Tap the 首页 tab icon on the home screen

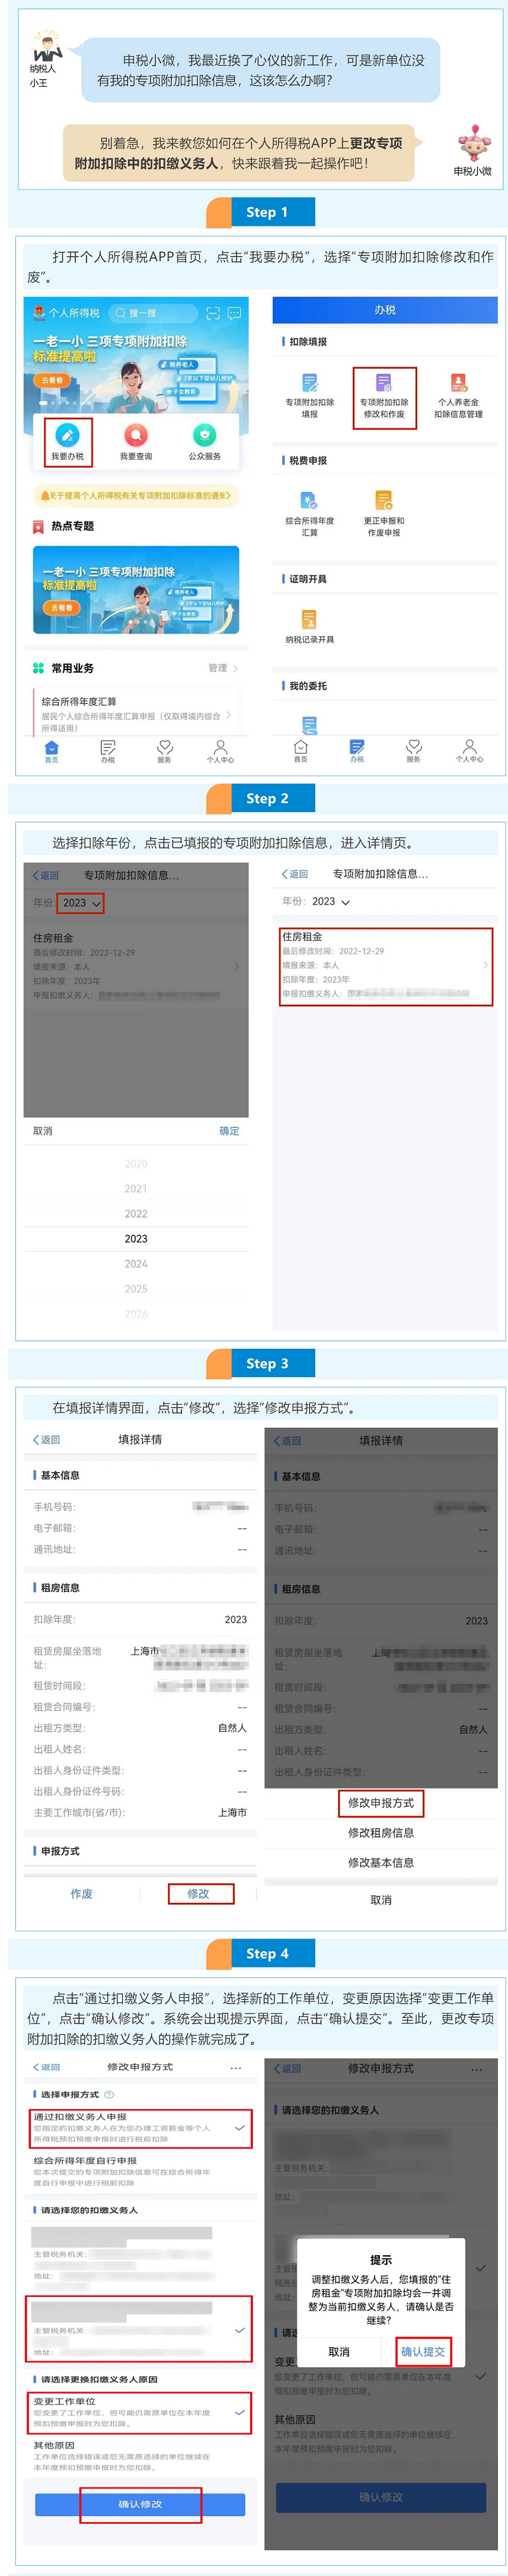(51, 748)
